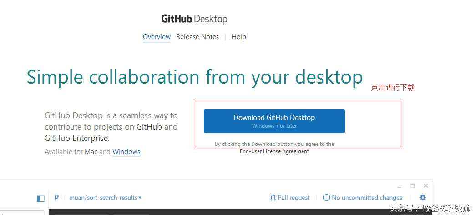Click No uncommitted changes sync indicator
The width and height of the screenshot is (475, 215).
pyautogui.click(x=363, y=198)
